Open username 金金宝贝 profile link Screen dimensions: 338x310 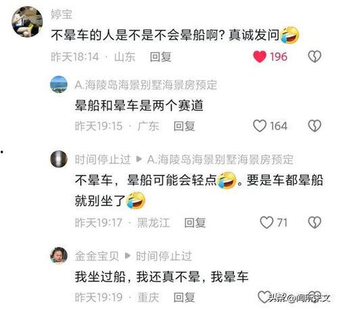coord(97,256)
